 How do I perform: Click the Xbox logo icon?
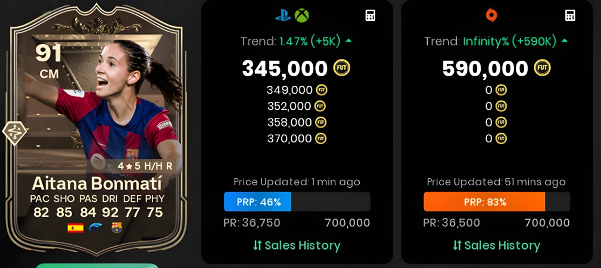point(301,15)
